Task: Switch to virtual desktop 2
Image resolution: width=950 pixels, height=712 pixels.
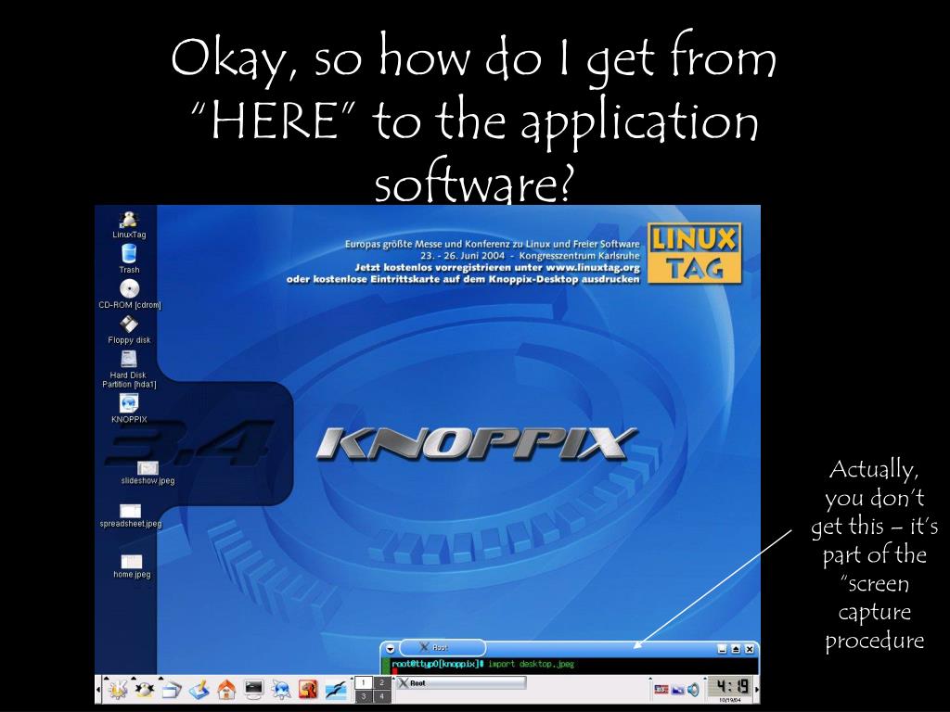Action: [x=381, y=683]
